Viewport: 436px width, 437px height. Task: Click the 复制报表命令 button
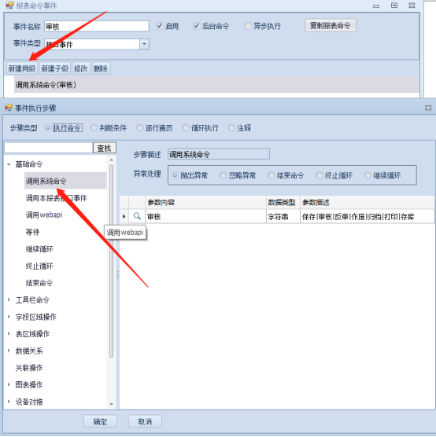coord(331,26)
